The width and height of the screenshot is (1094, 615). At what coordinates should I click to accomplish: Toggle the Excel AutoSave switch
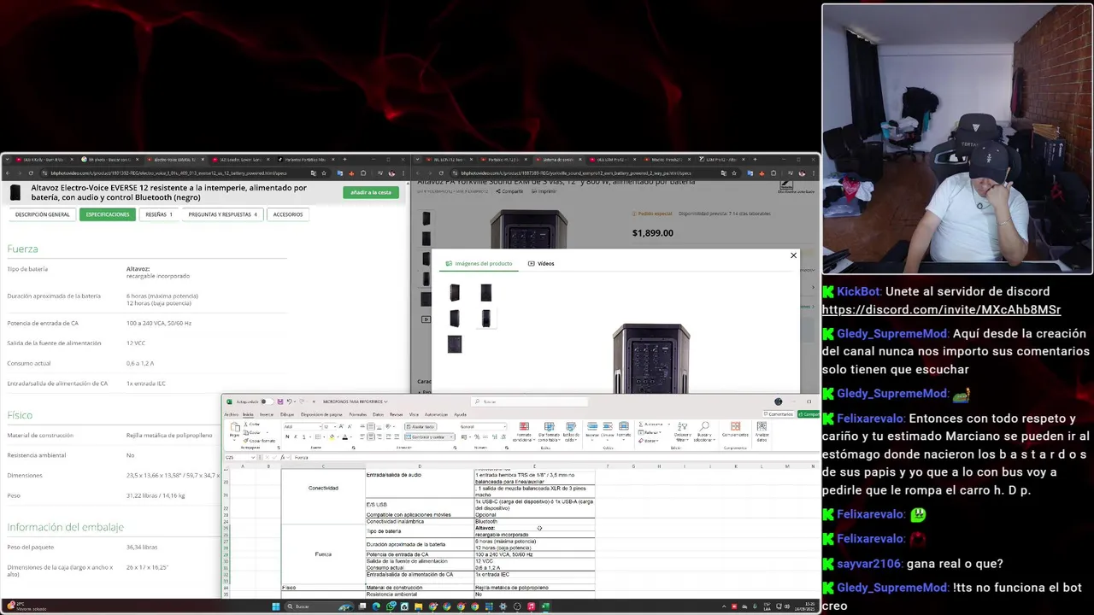tap(267, 401)
